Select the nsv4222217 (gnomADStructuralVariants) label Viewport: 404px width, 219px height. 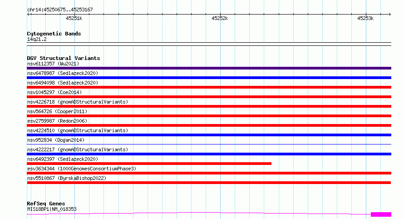click(x=78, y=149)
